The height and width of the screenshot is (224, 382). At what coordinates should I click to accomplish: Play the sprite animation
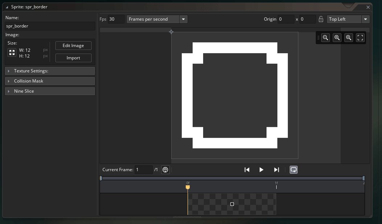coord(262,170)
